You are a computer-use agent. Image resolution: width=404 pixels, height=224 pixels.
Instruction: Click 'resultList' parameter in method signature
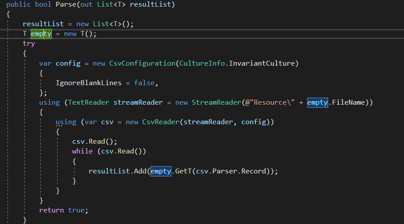pos(150,4)
